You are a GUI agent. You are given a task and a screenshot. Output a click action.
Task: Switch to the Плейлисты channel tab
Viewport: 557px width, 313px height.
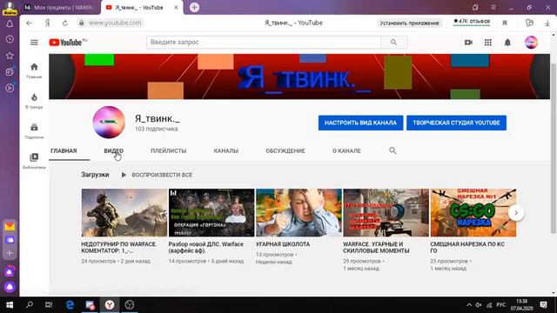(168, 150)
